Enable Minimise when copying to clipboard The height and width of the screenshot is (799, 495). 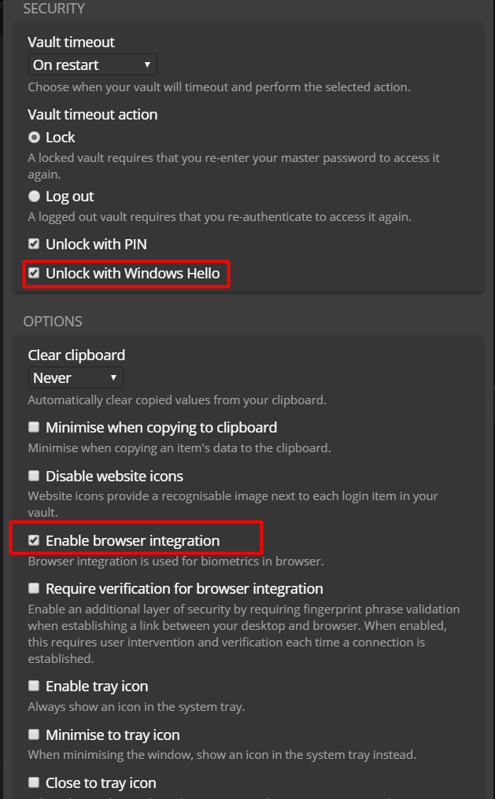(x=34, y=427)
